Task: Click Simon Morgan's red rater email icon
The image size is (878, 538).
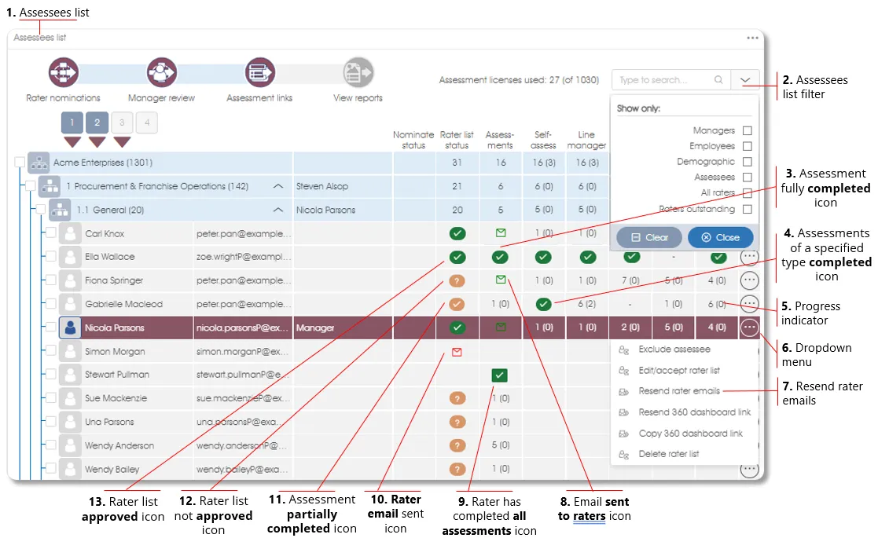Action: pyautogui.click(x=457, y=352)
